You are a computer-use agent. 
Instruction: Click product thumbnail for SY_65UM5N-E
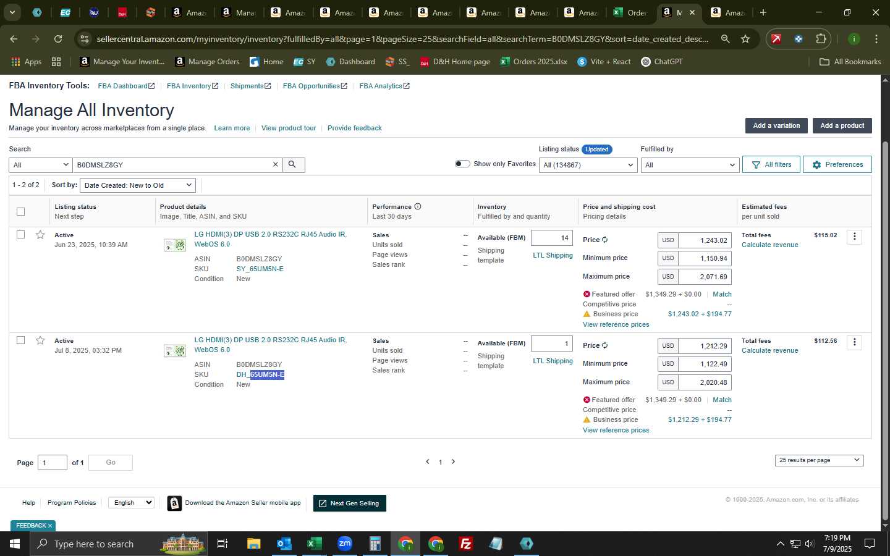[175, 245]
